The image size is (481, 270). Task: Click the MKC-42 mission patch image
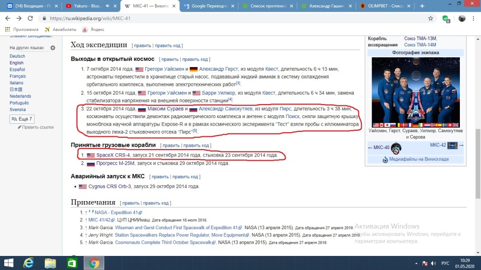click(452, 145)
